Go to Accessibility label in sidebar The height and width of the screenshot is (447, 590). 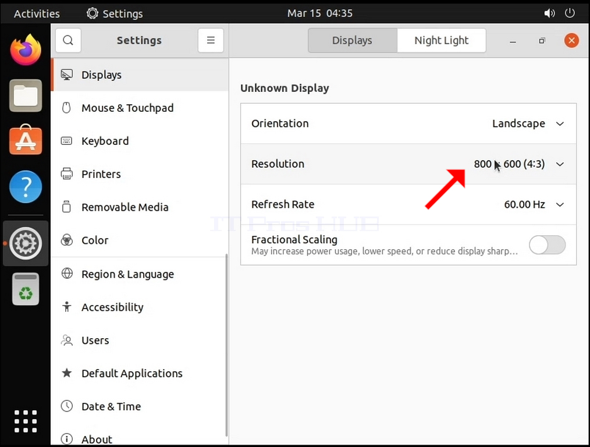point(112,307)
